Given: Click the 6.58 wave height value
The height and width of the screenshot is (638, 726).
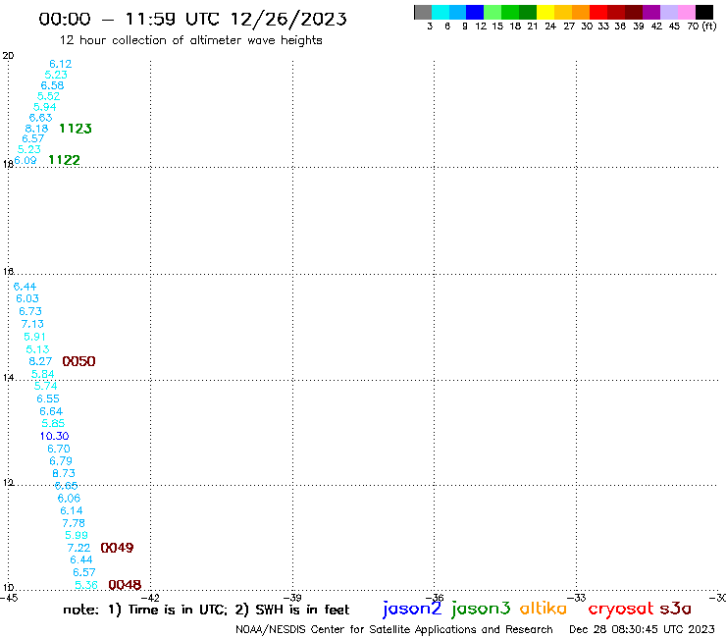Looking at the screenshot, I should click(x=52, y=85).
